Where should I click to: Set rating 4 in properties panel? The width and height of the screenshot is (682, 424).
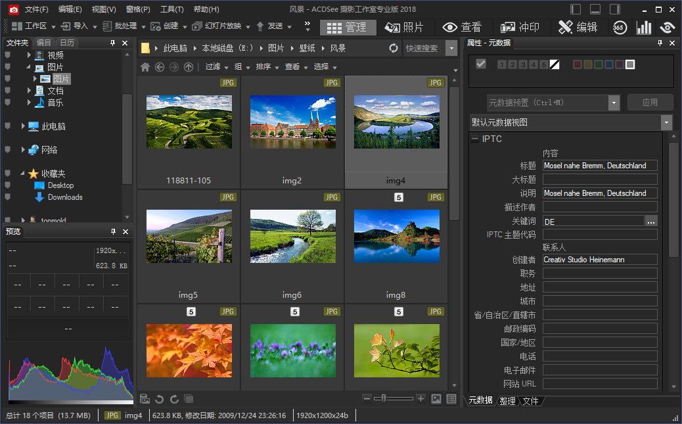click(534, 64)
